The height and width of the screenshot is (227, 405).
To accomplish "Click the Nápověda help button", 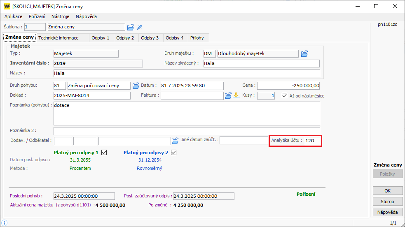I will 388,212.
